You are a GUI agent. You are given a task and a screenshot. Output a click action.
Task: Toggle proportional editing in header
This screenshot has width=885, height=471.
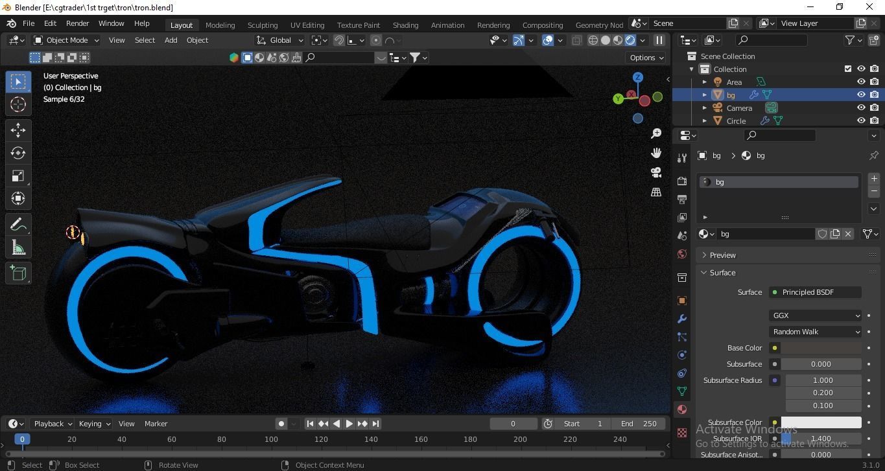coord(375,40)
